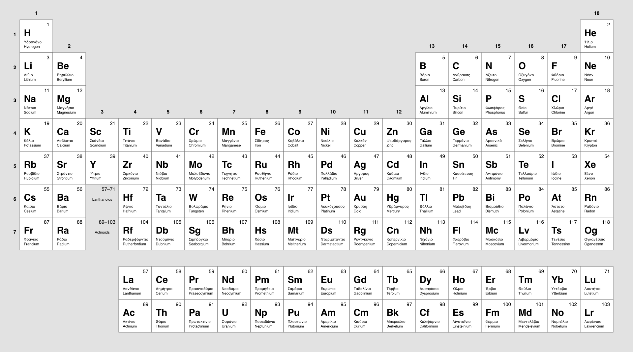This screenshot has height=352, width=633.
Task: Select the Lawrencium cell
Action: (x=597, y=316)
